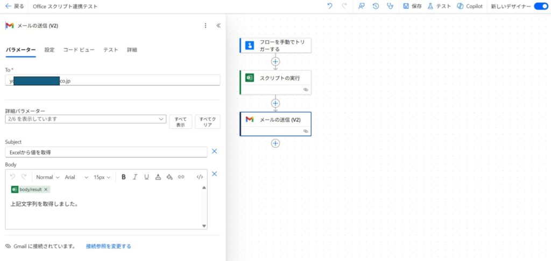Open the Normal paragraph style dropdown
551x261 pixels.
(x=47, y=177)
